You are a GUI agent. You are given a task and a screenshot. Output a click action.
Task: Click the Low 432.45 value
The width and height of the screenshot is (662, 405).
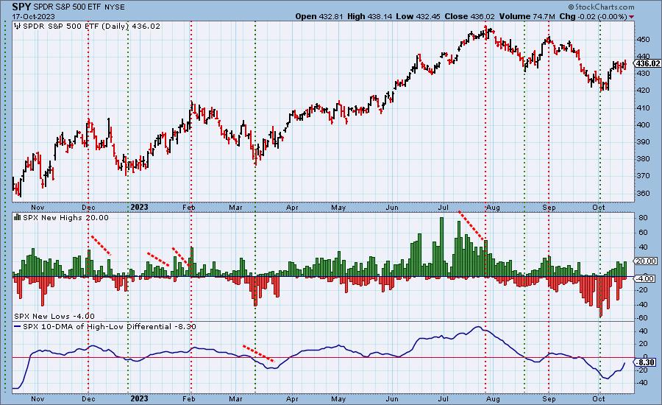coord(419,16)
